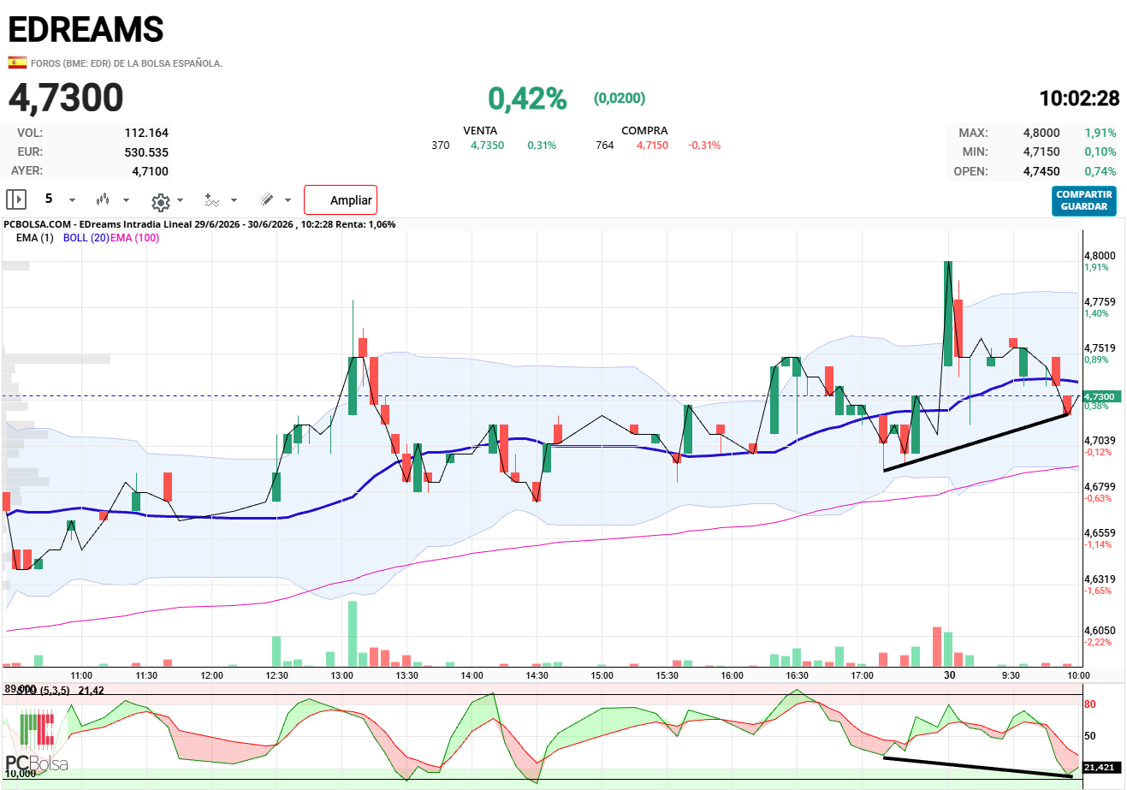1127x790 pixels.
Task: Click the stochastic level 80 label
Action: point(1090,704)
